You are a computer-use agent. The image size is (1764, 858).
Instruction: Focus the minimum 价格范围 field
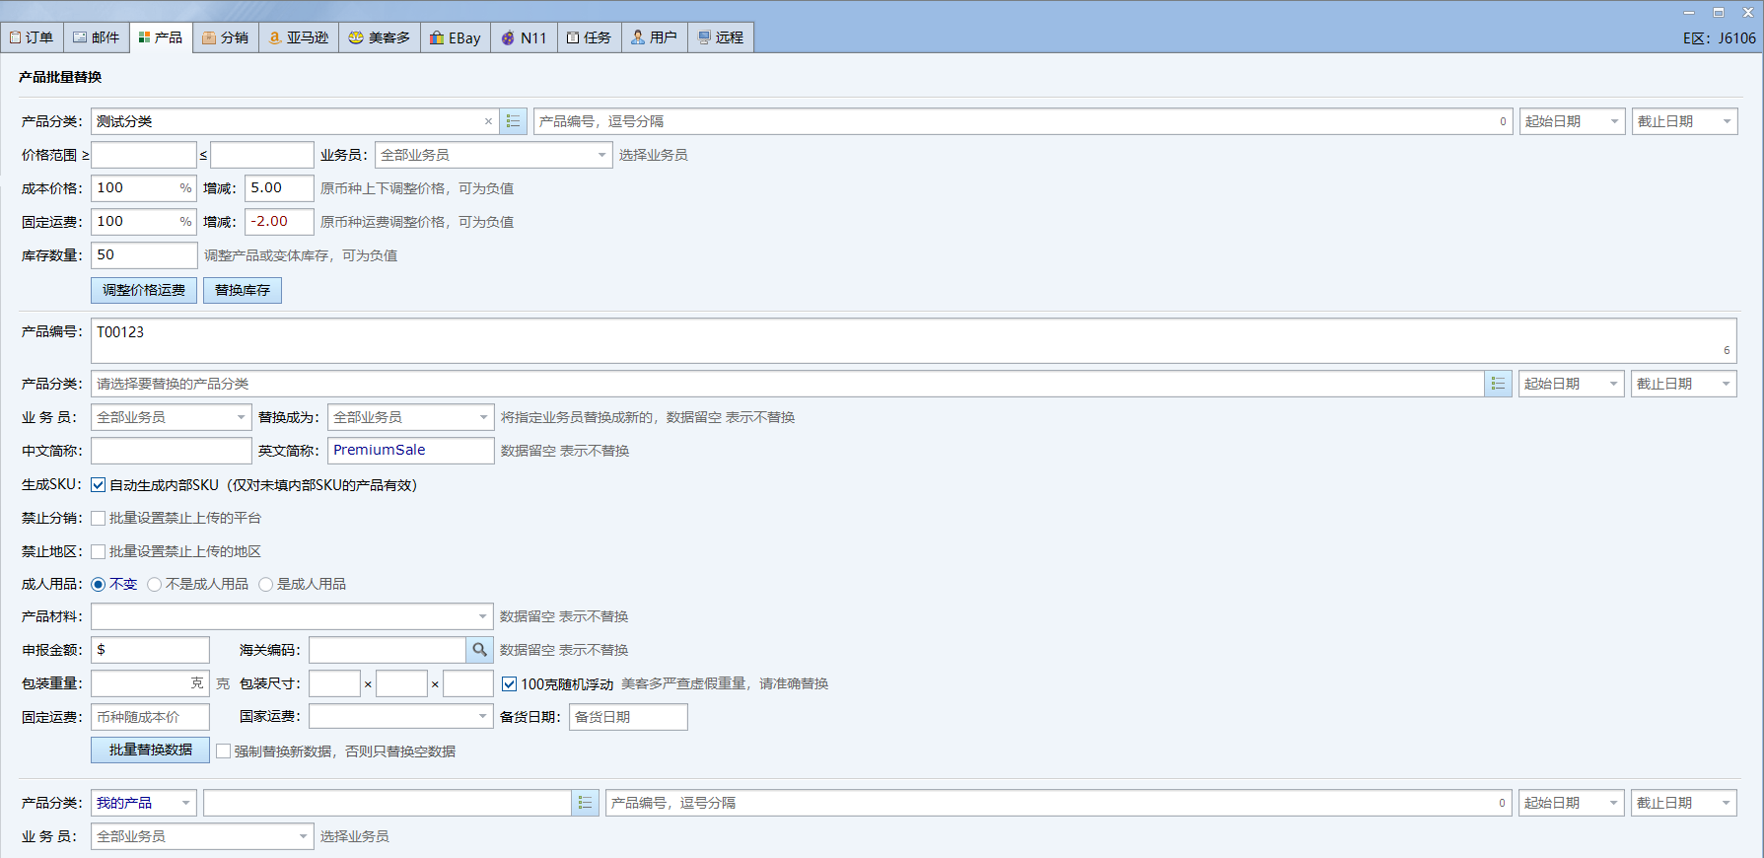click(x=144, y=155)
